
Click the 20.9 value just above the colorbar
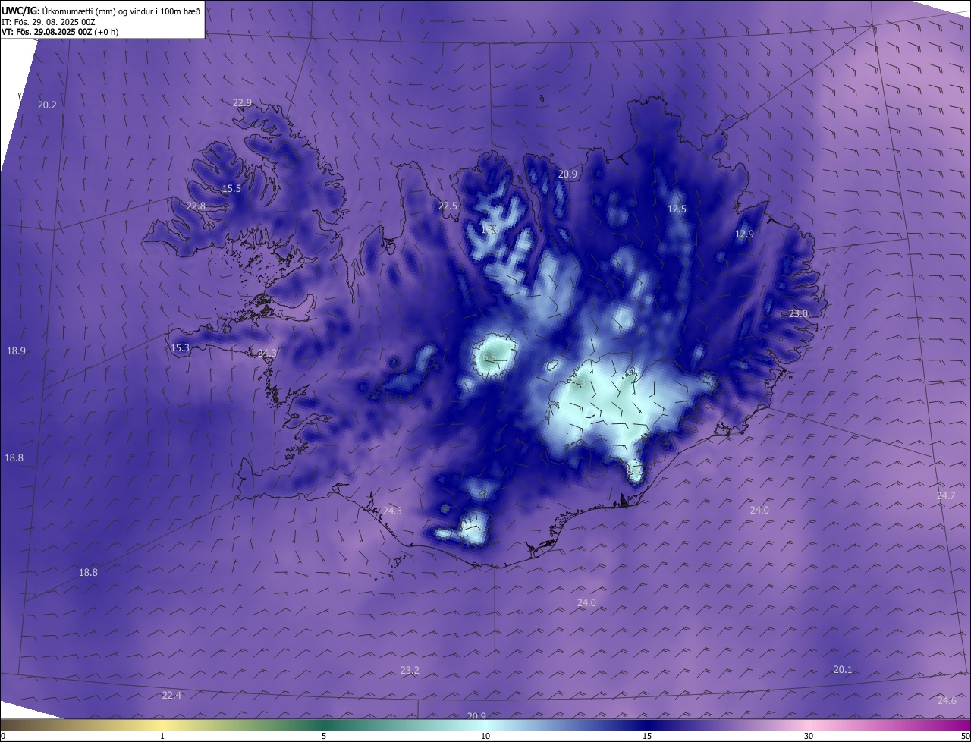(476, 716)
